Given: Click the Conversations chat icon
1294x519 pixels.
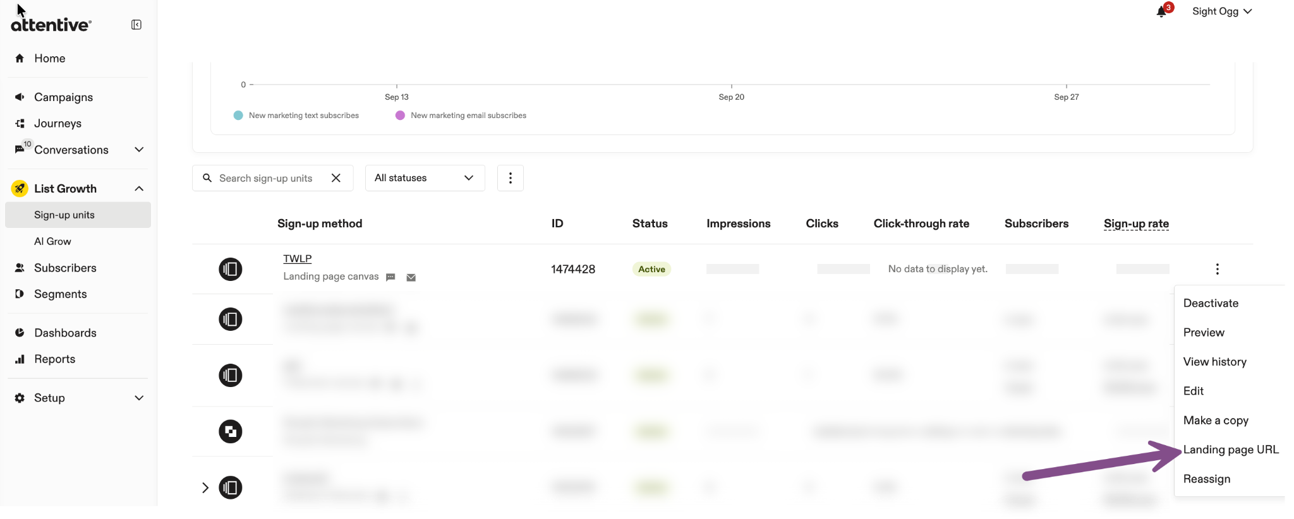Looking at the screenshot, I should [20, 150].
